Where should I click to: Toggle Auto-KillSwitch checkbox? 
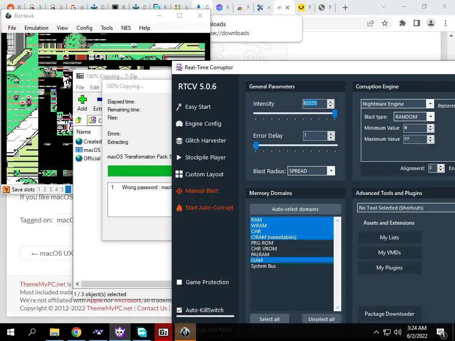(x=180, y=310)
